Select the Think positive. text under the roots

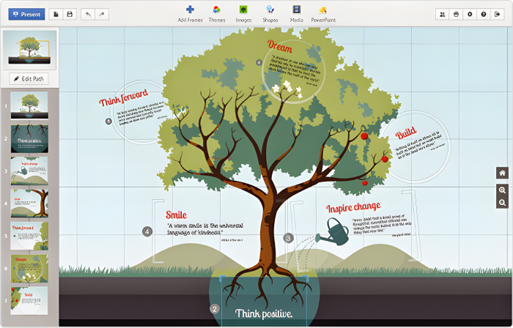[x=264, y=313]
